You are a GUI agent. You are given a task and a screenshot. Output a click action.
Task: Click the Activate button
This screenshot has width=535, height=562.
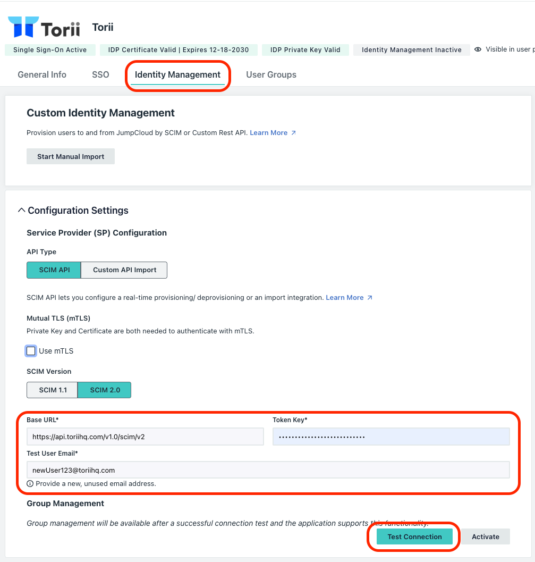click(x=485, y=536)
